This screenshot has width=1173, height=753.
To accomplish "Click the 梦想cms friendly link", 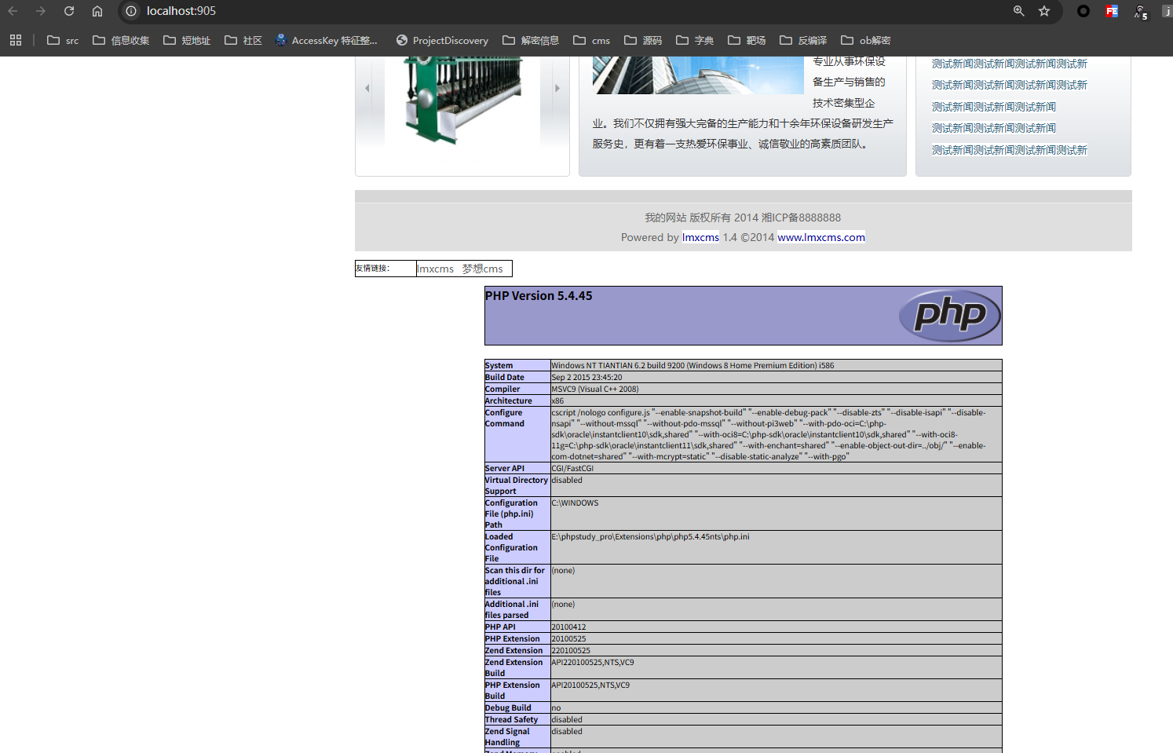I will (482, 269).
